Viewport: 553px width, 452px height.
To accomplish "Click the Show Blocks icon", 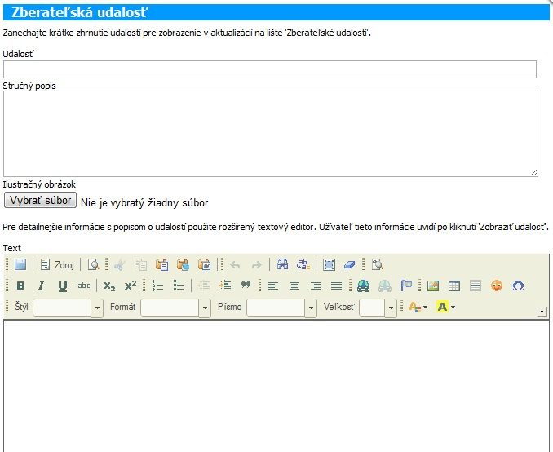I will click(x=377, y=264).
